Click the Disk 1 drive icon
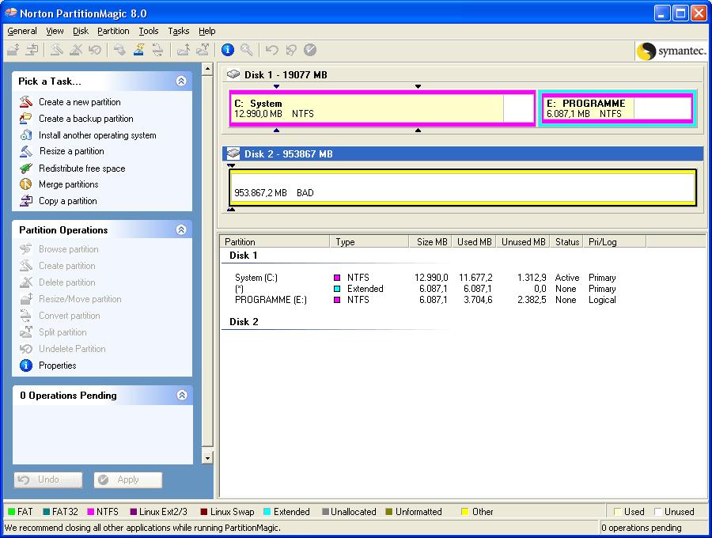Image resolution: width=712 pixels, height=538 pixels. [x=233, y=74]
